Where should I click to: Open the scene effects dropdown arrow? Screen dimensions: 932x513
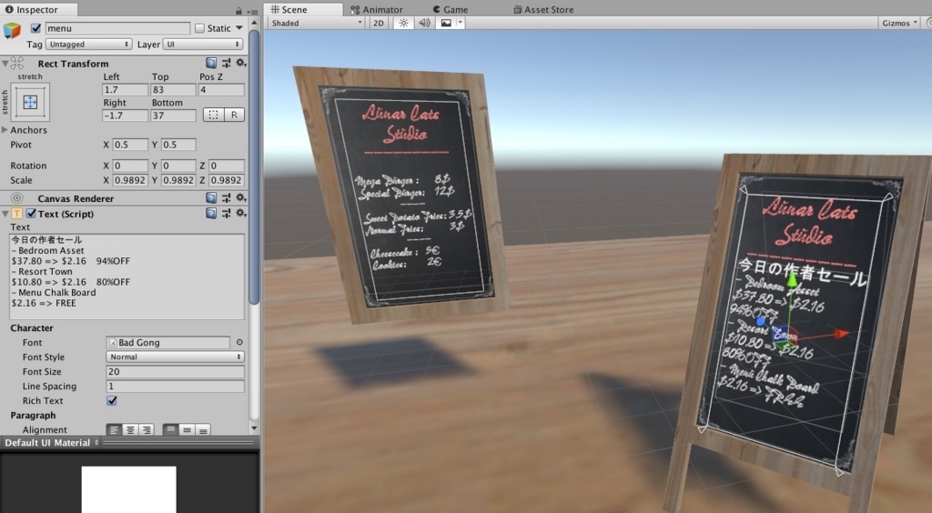[460, 23]
